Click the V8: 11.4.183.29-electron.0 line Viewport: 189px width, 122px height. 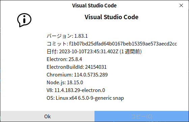click(x=76, y=90)
